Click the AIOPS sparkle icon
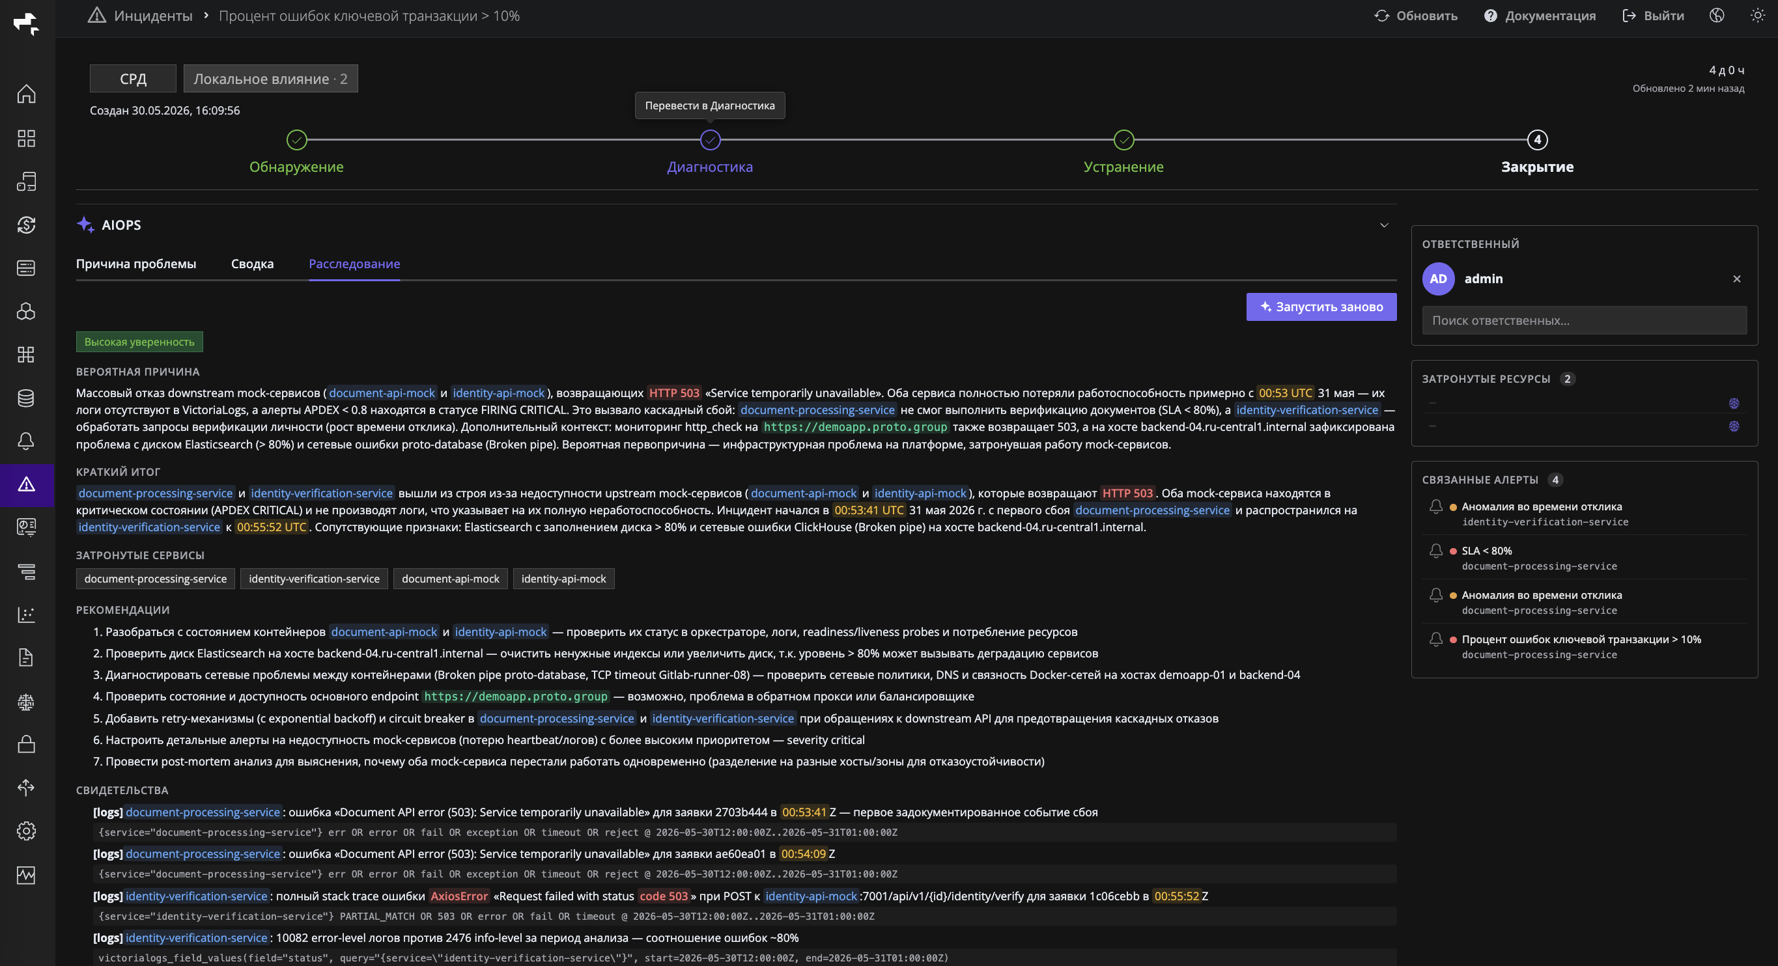Image resolution: width=1778 pixels, height=966 pixels. (85, 224)
